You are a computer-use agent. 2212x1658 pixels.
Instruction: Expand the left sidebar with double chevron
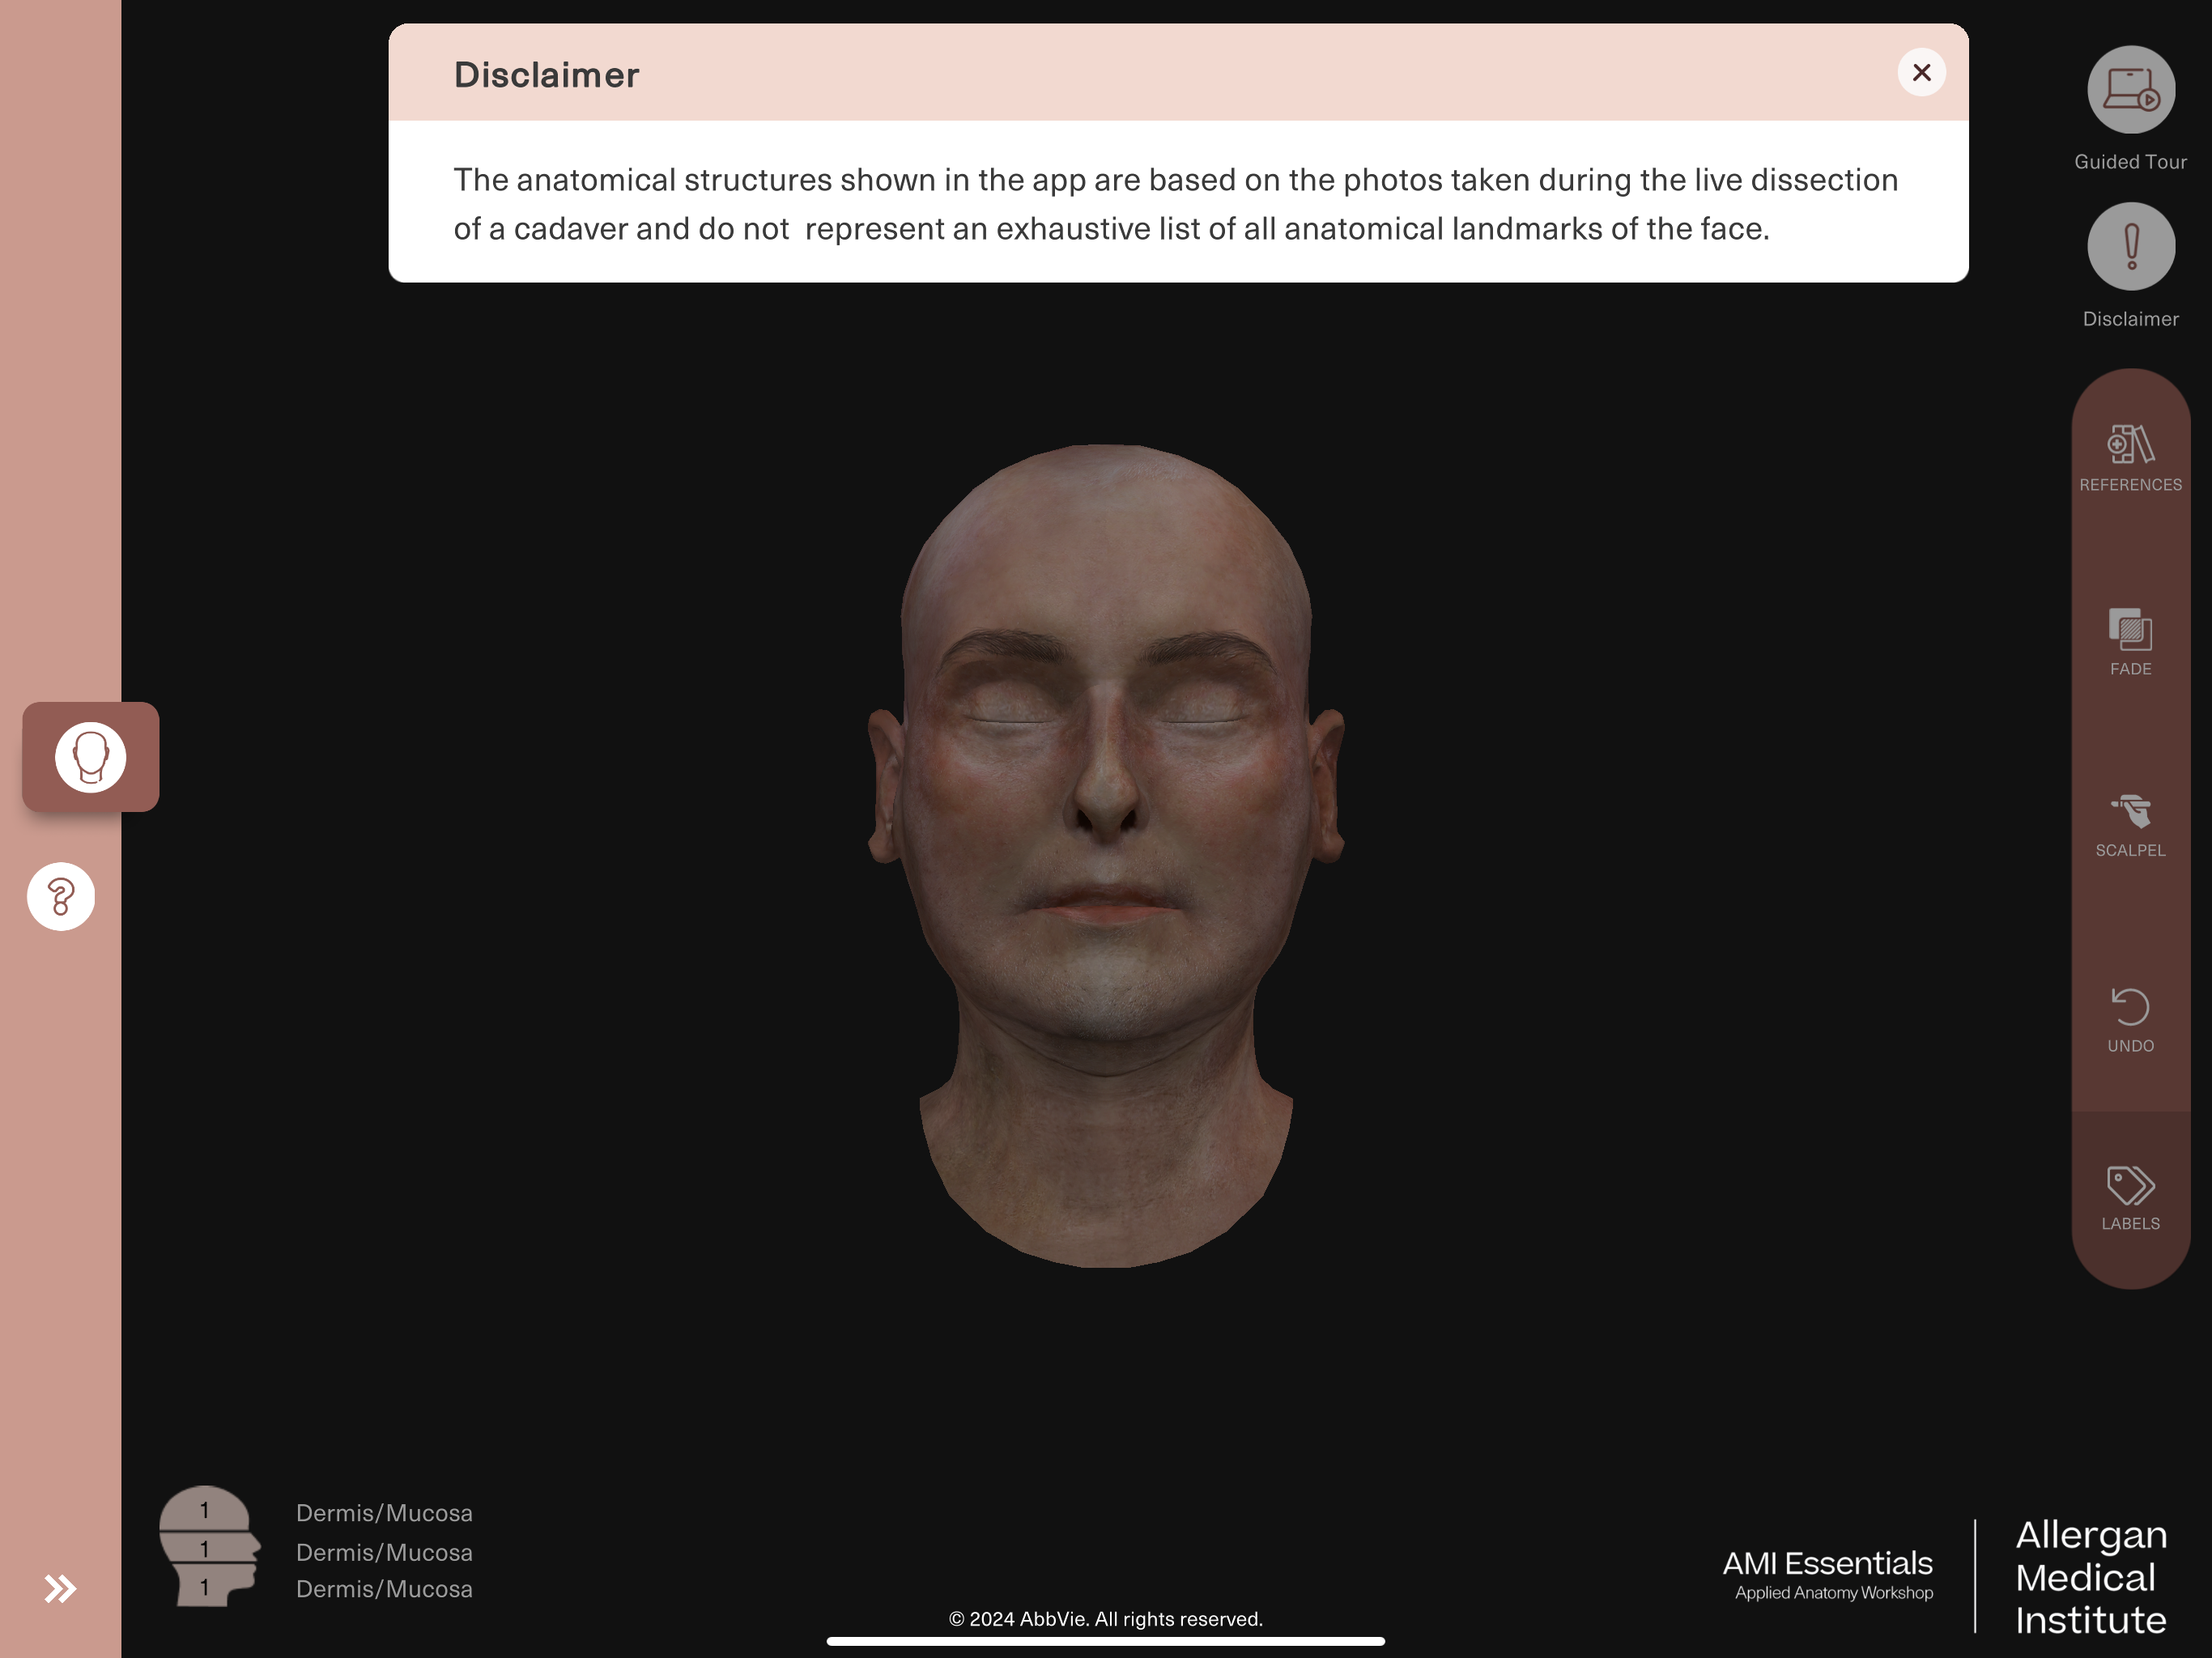point(60,1588)
